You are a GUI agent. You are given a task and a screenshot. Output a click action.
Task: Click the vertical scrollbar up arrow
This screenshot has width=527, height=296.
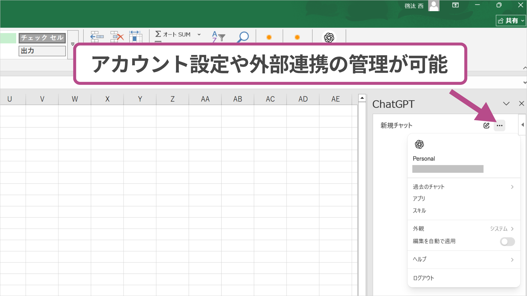[362, 98]
